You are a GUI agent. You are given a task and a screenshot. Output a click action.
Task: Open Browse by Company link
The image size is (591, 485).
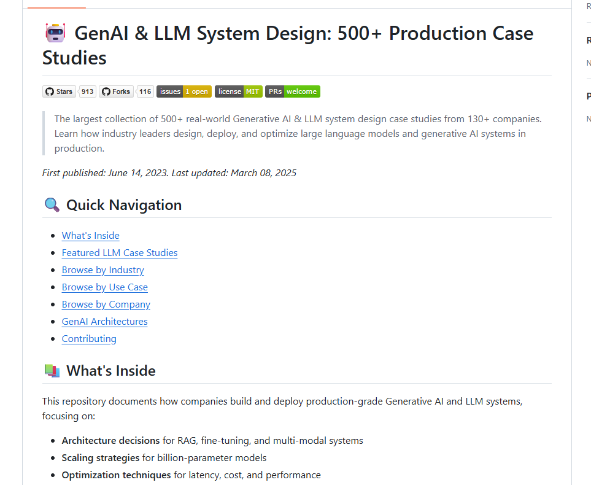pyautogui.click(x=106, y=305)
